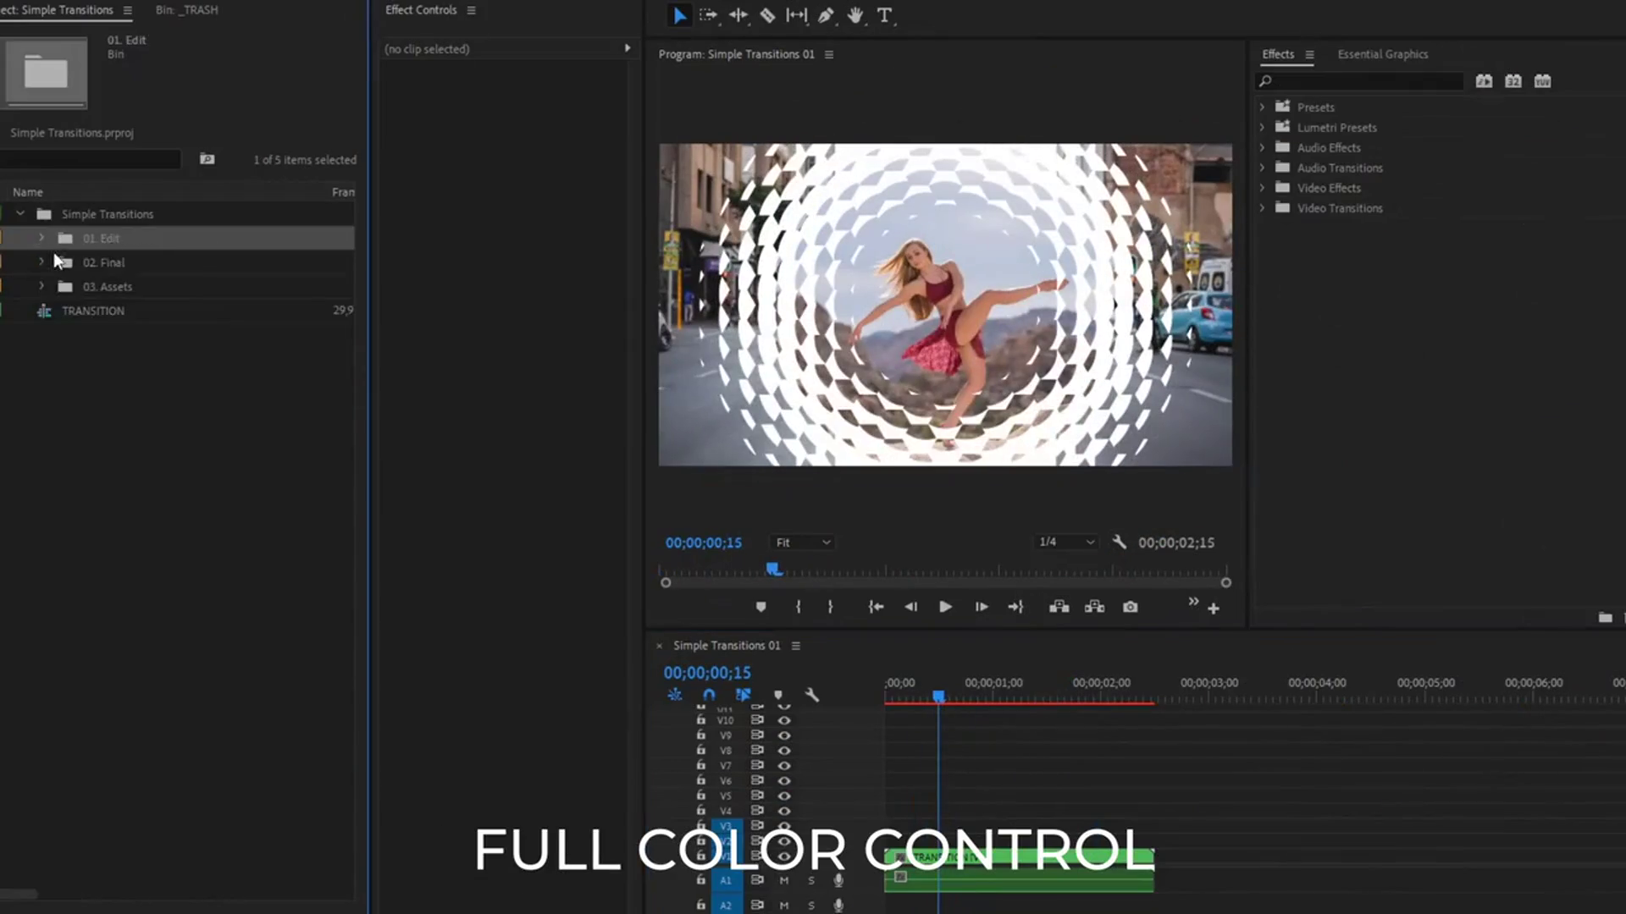Mute the A1 audio track
1626x914 pixels.
[784, 880]
